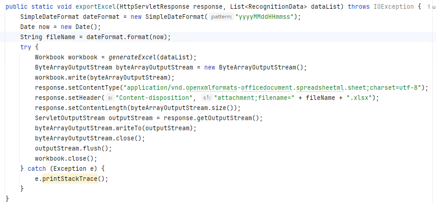
Task: Click at end of dateFormat.format(now) line
Action: point(171,37)
